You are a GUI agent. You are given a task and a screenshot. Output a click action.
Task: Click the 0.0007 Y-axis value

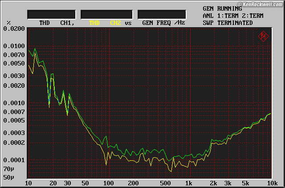point(14,112)
